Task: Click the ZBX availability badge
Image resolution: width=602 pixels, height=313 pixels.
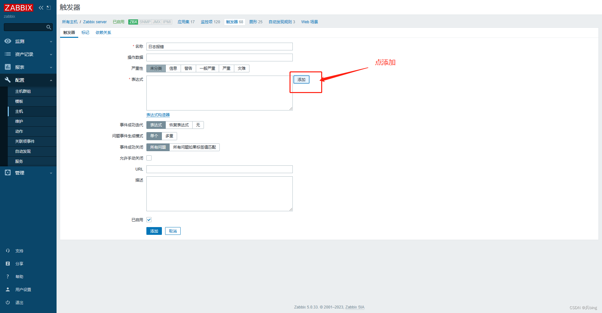Action: (133, 22)
